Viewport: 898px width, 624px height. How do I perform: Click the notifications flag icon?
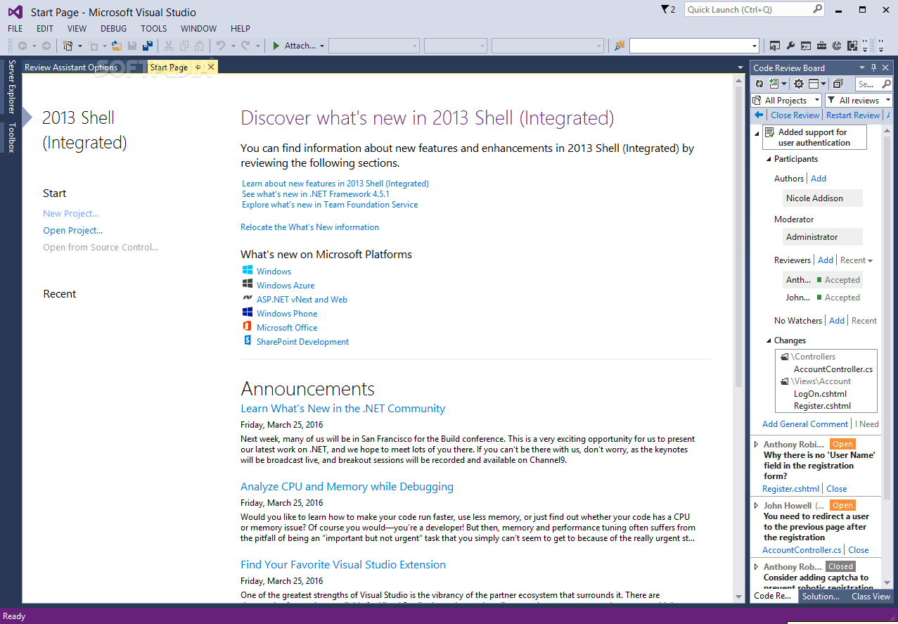point(665,10)
